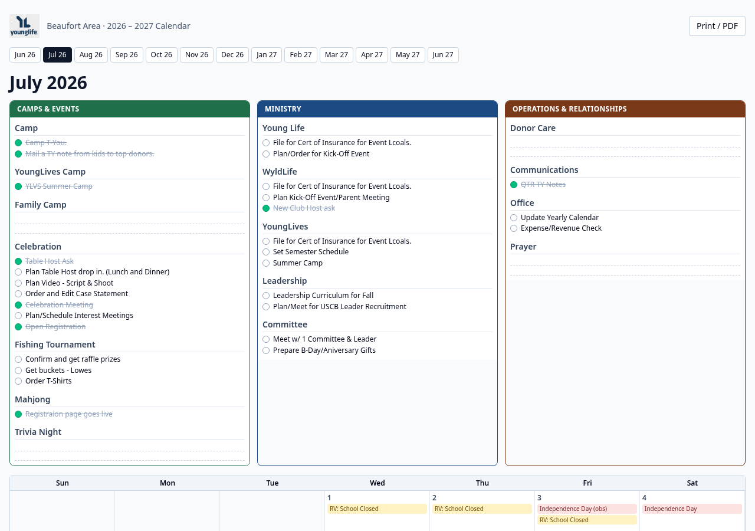Check Prepare B-Day/Aniversary Gifts task
The height and width of the screenshot is (531, 755).
click(266, 350)
